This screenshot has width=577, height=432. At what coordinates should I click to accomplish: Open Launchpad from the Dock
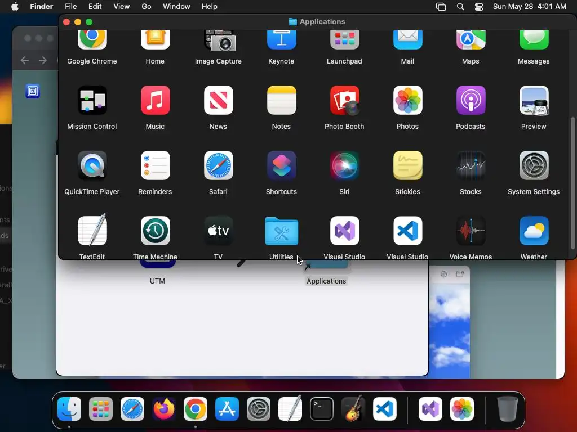coord(101,409)
